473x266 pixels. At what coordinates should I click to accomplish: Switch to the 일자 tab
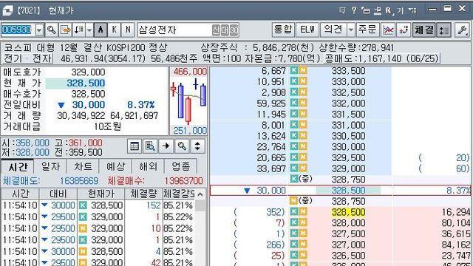[50, 166]
